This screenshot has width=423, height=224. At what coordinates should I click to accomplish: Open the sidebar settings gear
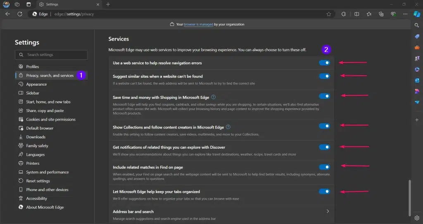tap(417, 218)
